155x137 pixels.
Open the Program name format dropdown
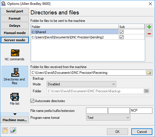point(108,118)
